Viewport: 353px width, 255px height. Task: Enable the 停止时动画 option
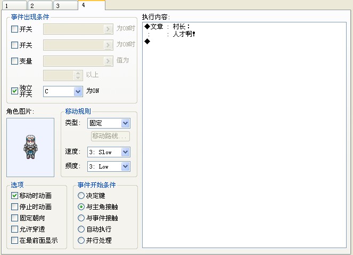pyautogui.click(x=14, y=206)
